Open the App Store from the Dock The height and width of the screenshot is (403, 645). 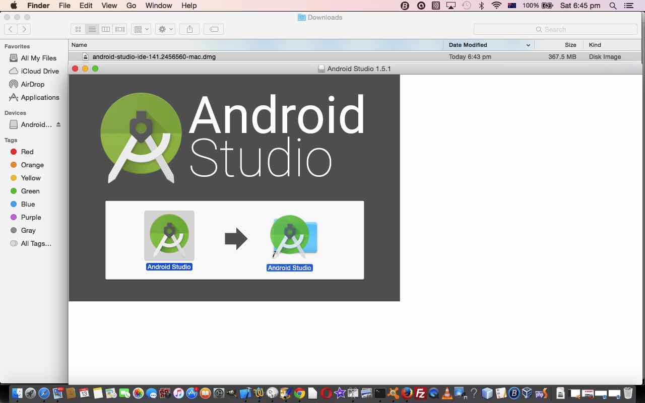[192, 393]
